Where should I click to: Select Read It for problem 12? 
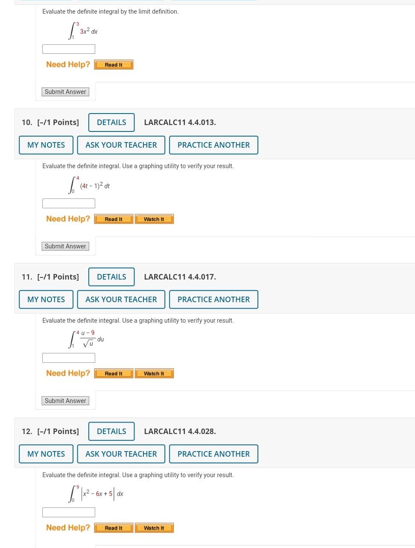pyautogui.click(x=113, y=527)
